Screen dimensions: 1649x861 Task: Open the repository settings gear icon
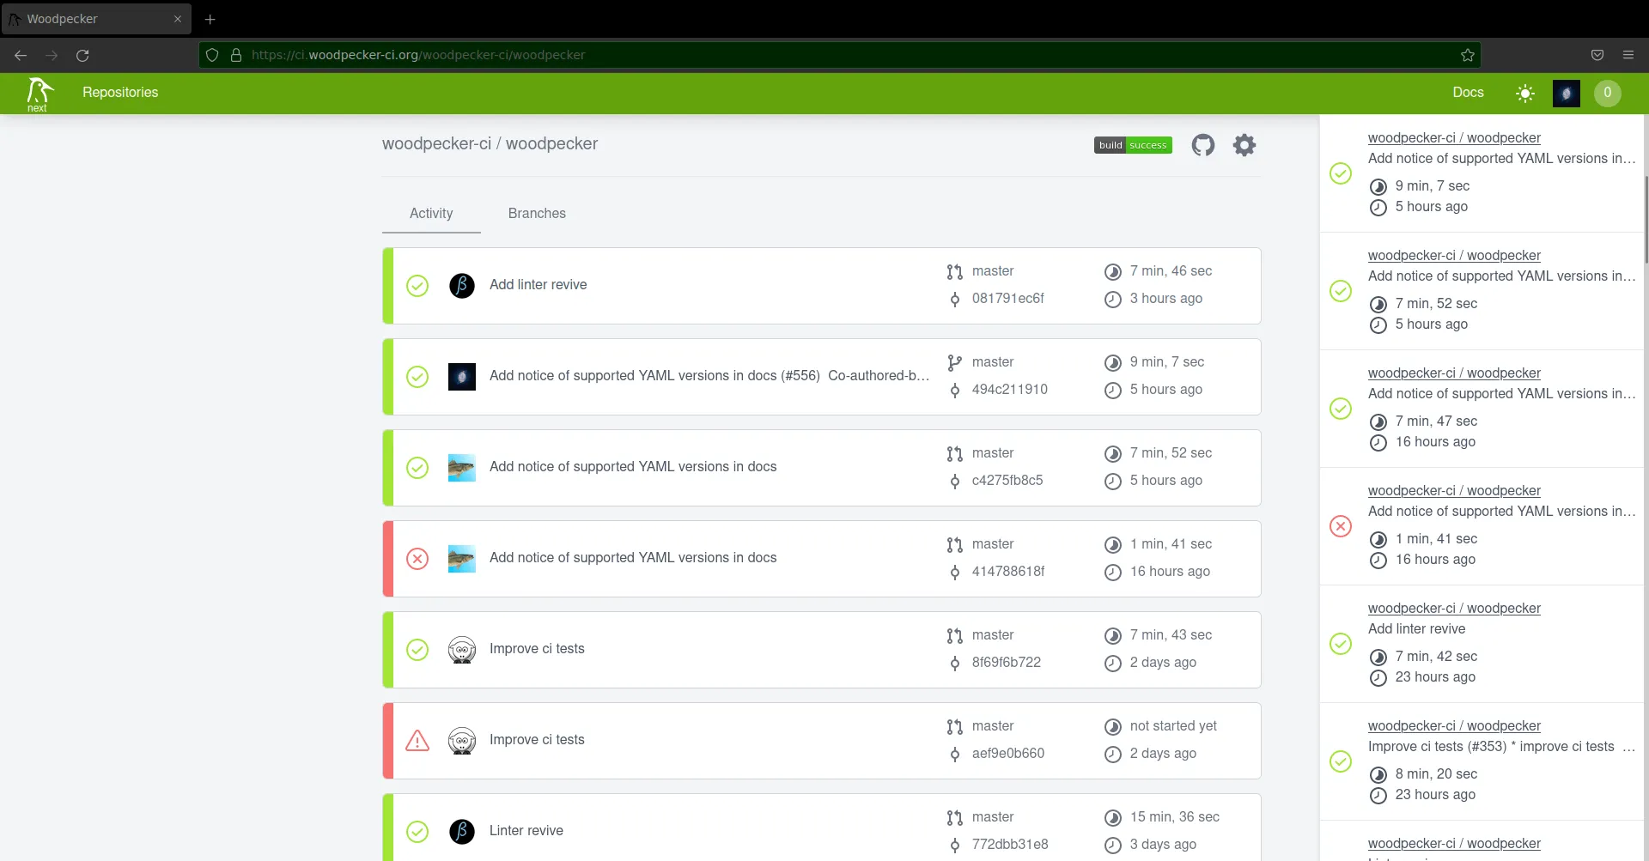(x=1244, y=144)
